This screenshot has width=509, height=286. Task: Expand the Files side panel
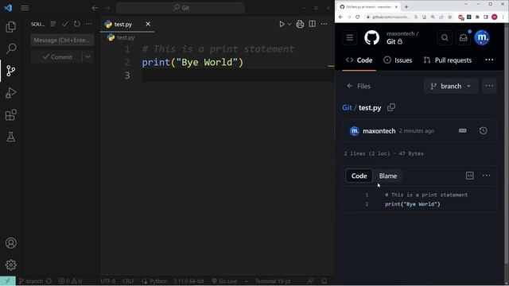[x=359, y=86]
